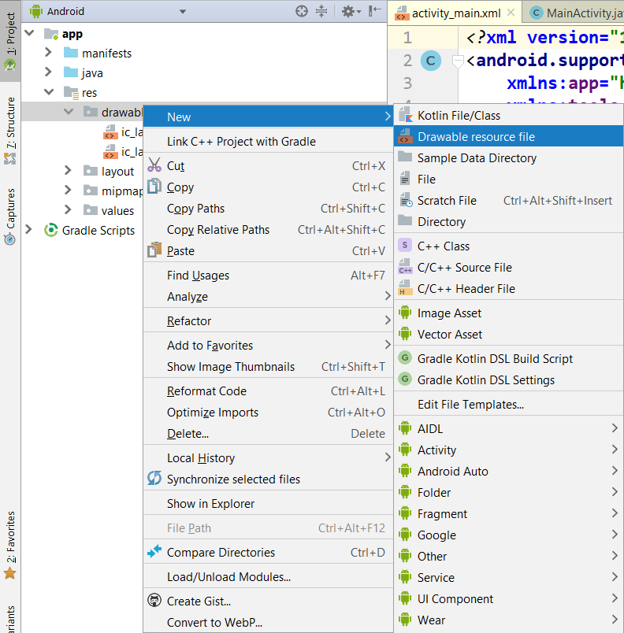Screen dimensions: 624x633
Task: Open the Fragment submenu
Action: 508,513
